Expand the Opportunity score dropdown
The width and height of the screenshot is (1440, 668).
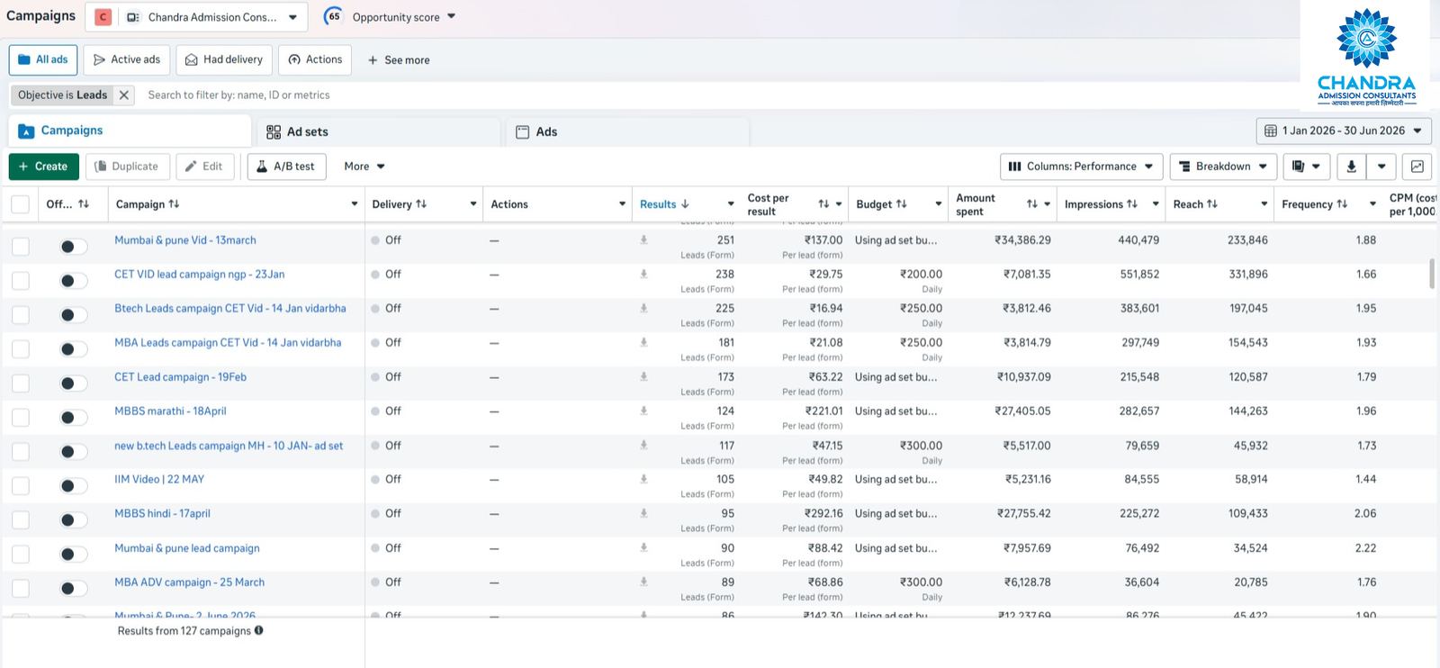coord(451,16)
